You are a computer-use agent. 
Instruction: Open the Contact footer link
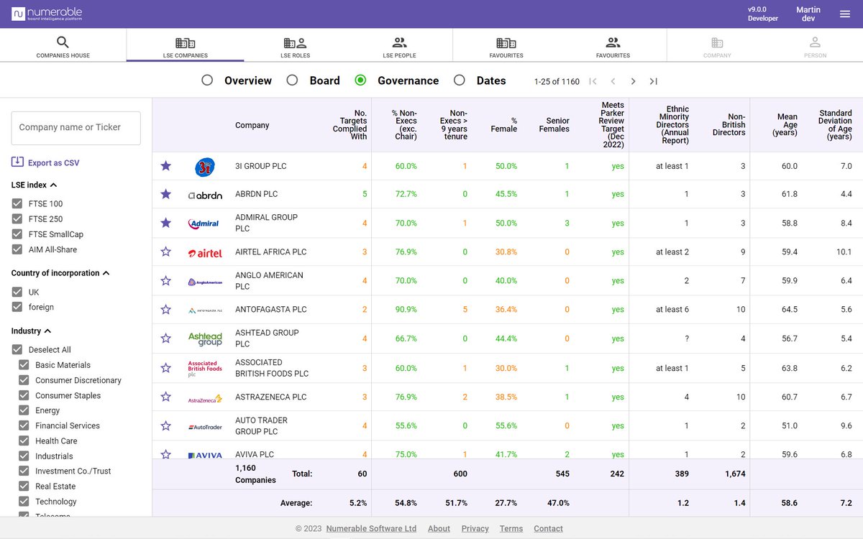(x=548, y=528)
